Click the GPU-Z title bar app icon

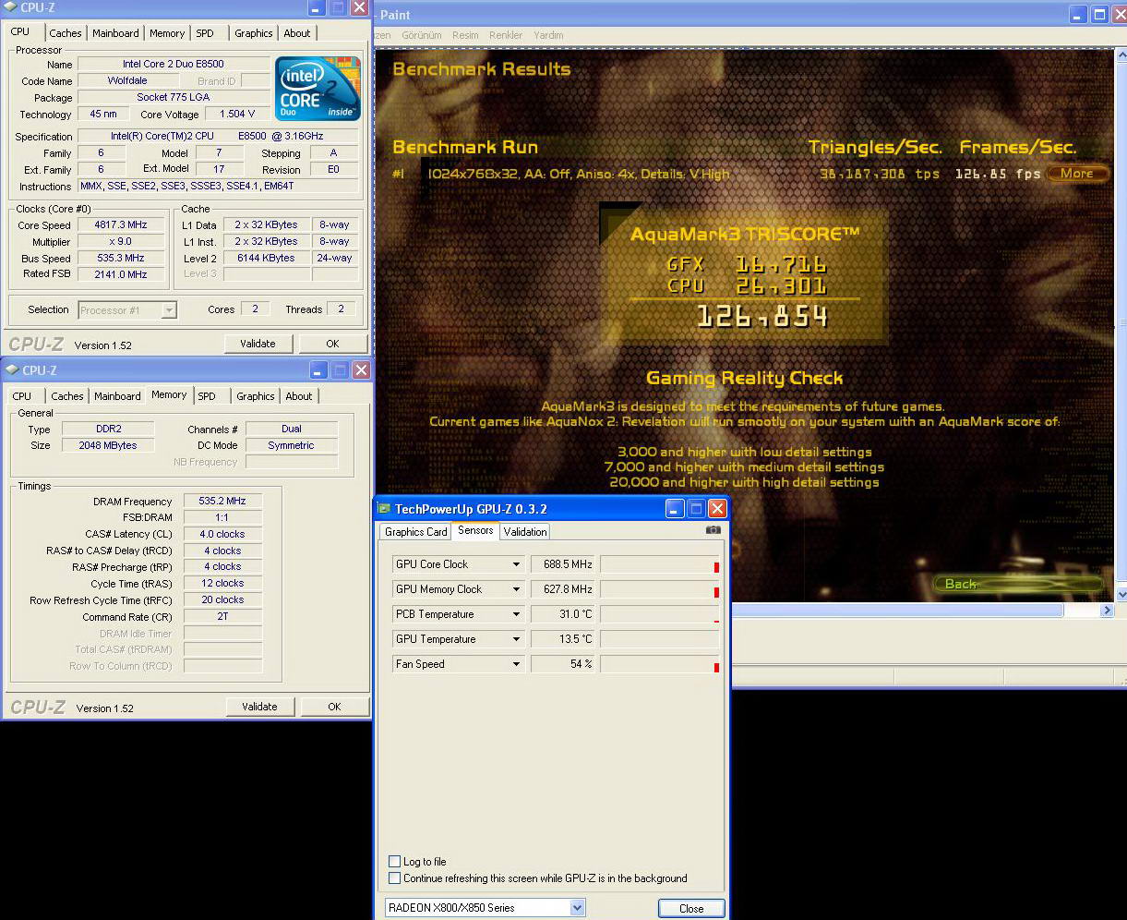tap(385, 509)
